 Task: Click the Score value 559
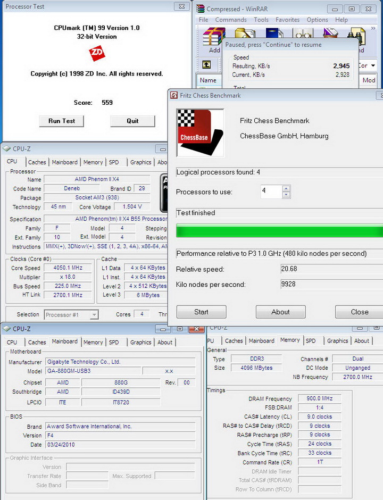[107, 102]
